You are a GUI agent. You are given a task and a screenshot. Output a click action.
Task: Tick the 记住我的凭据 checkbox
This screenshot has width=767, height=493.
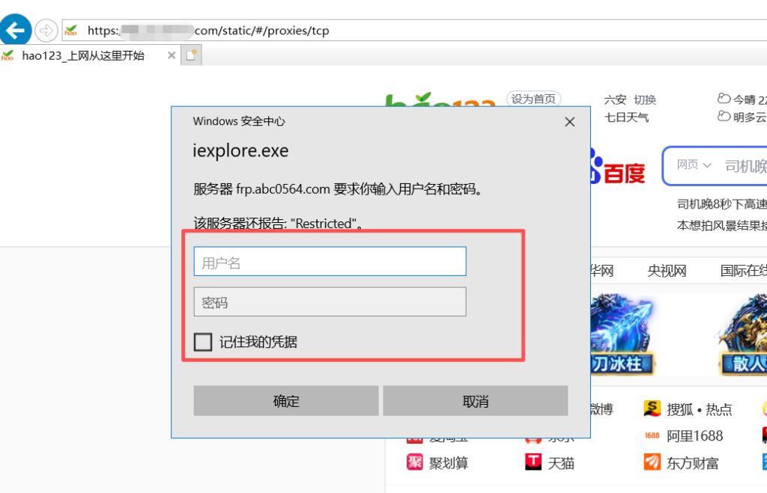point(203,342)
